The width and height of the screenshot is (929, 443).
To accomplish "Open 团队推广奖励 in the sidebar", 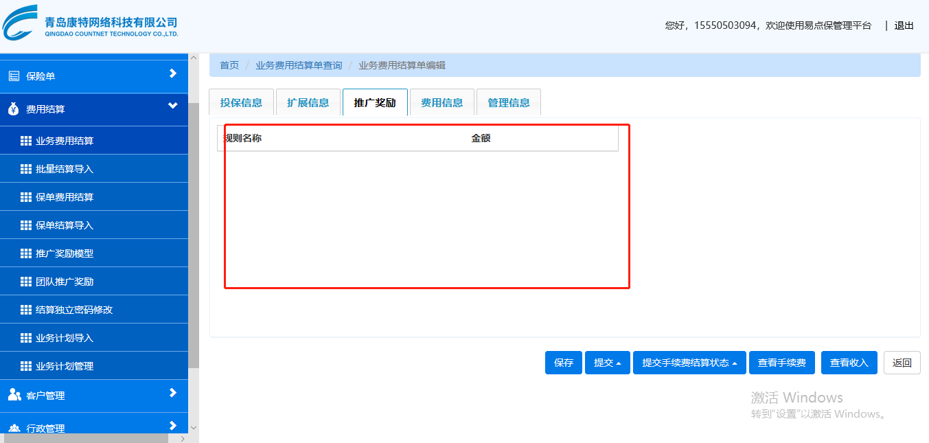I will (94, 282).
